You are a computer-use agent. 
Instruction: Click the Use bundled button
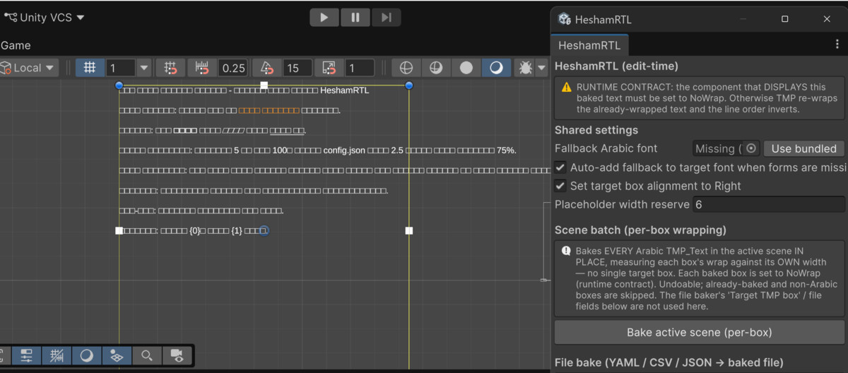click(804, 148)
